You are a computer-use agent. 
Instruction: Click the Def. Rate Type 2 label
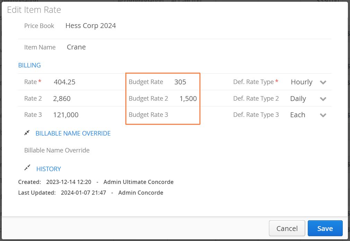(x=256, y=99)
